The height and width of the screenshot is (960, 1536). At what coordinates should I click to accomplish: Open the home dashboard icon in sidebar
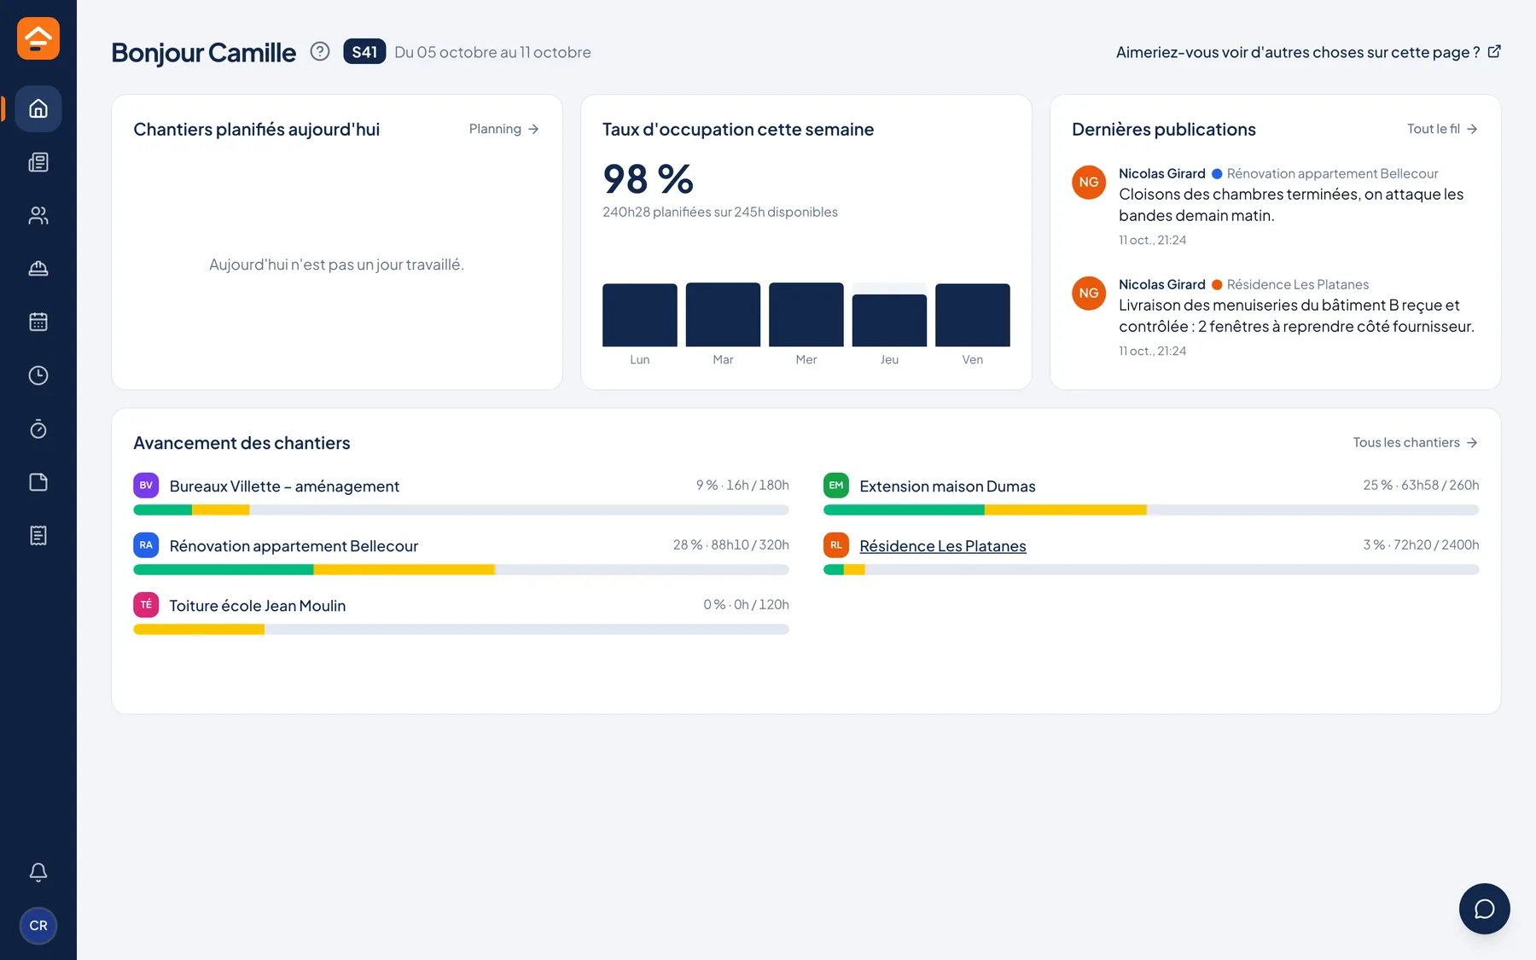[38, 108]
